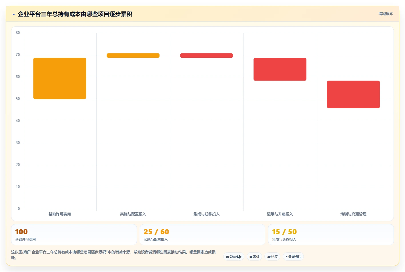Click the 增减瀑布 label in the header
The width and height of the screenshot is (405, 272).
pyautogui.click(x=386, y=14)
